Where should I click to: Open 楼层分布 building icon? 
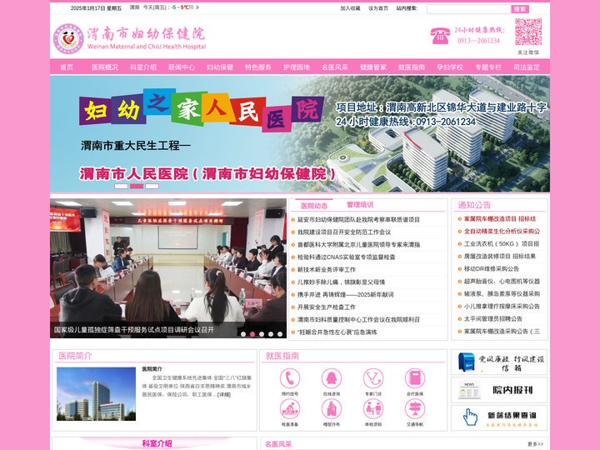[x=332, y=408]
